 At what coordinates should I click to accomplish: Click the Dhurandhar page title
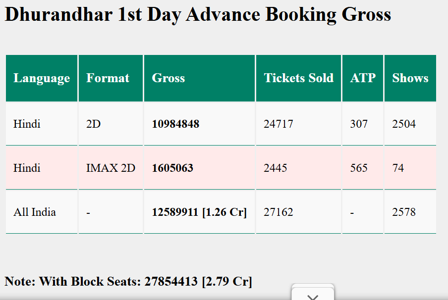click(x=197, y=14)
